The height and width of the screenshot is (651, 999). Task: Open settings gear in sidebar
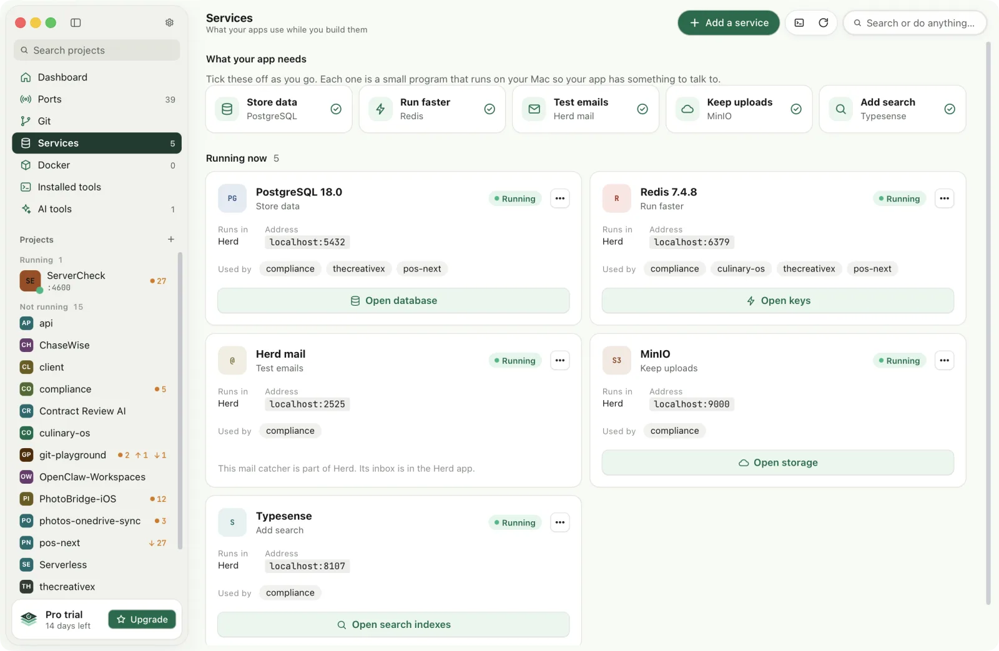coord(169,22)
